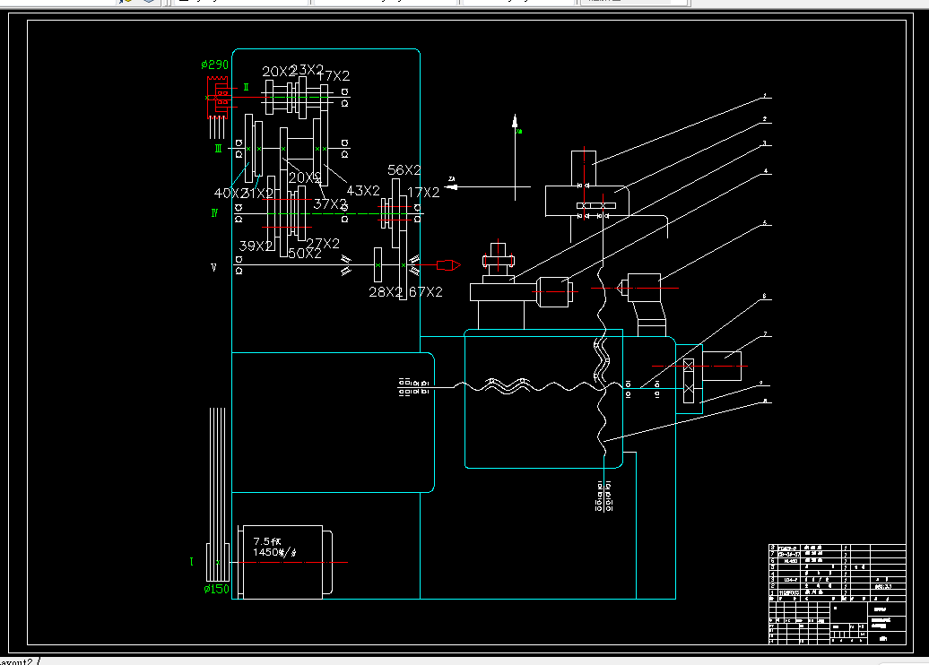Screen dimensions: 929x665
Task: Click the green shaft label Ⅲ
Action: click(x=218, y=149)
